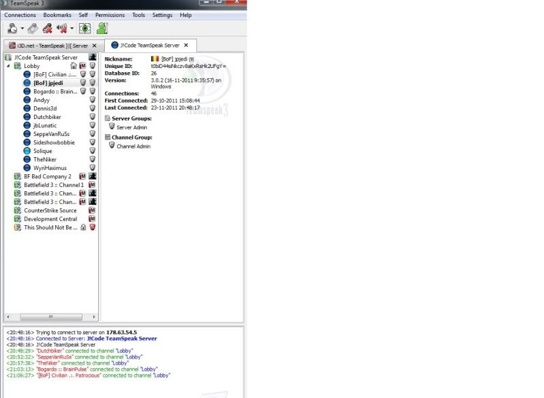Screen dimensions: 544x398
Task: Close the J!Code TeamSpeak Server tab
Action: click(x=187, y=45)
